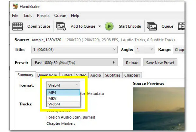Choose MKV in the Format list
Screen dimensions: 196x132
pyautogui.click(x=63, y=98)
